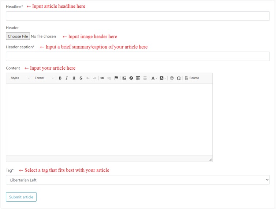Screen dimensions: 276x209
Task: Click the 'Tag*' label
Action: 10,170
